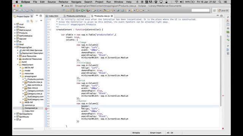Open the Apple menu
Viewport: 243px width, 136px height.
click(17, 2)
